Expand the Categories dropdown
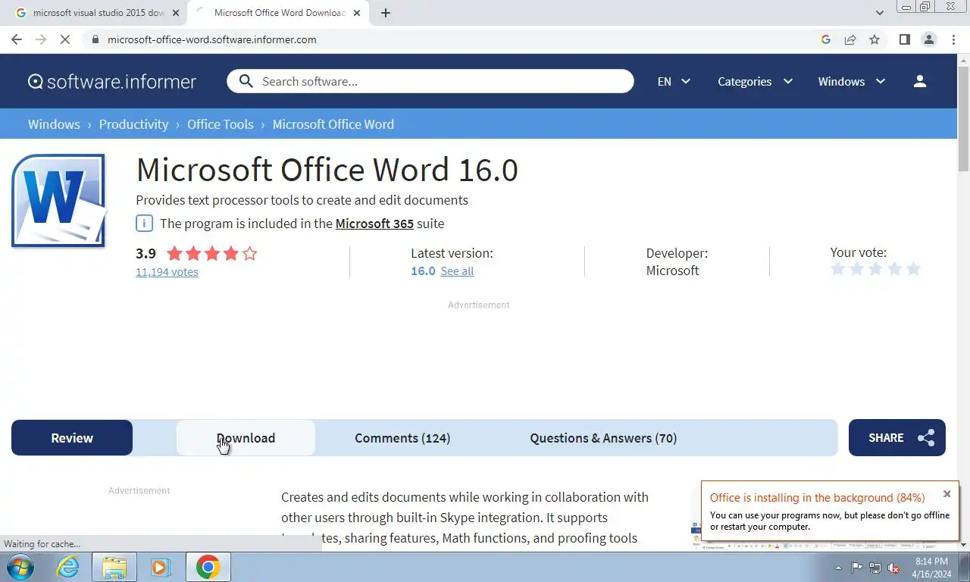 (x=756, y=81)
